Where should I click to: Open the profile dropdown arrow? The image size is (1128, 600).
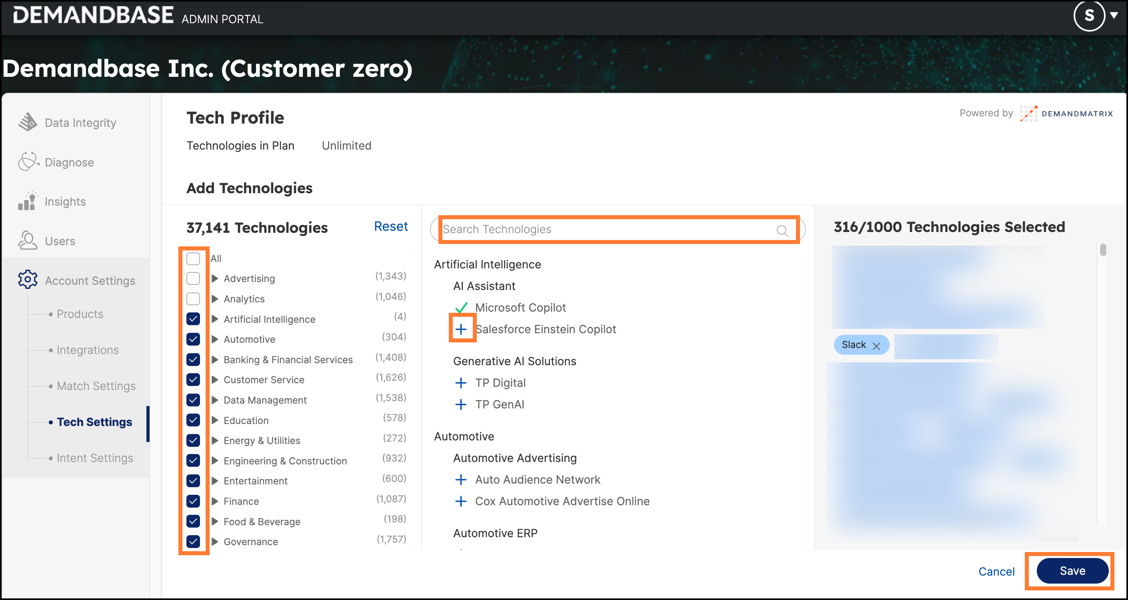click(1114, 15)
